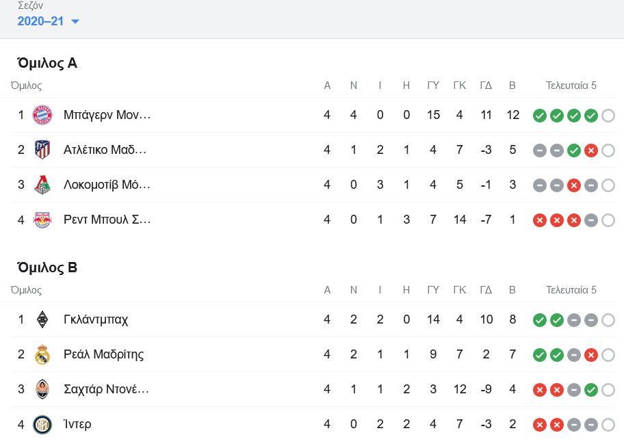624x446 pixels.
Task: Click the Lokomotiv Moscow club crest
Action: (42, 185)
